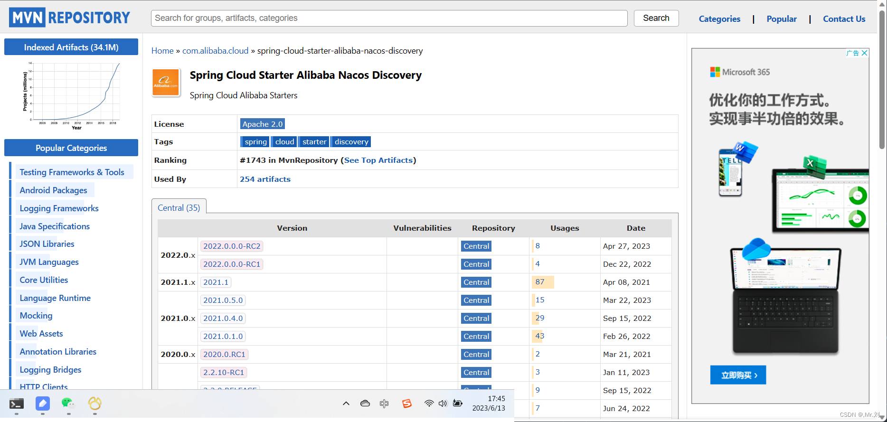887x422 pixels.
Task: Select the Central (35) tab
Action: coord(179,207)
